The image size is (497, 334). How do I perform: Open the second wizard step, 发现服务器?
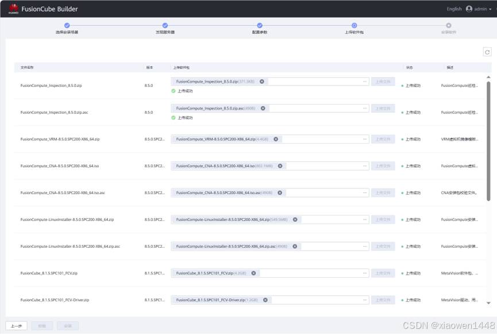165,25
